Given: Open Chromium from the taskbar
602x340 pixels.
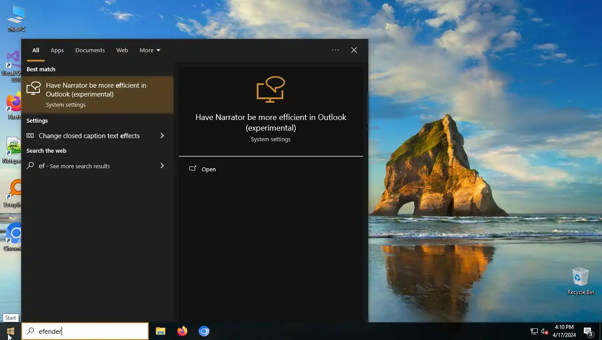Looking at the screenshot, I should [x=204, y=331].
